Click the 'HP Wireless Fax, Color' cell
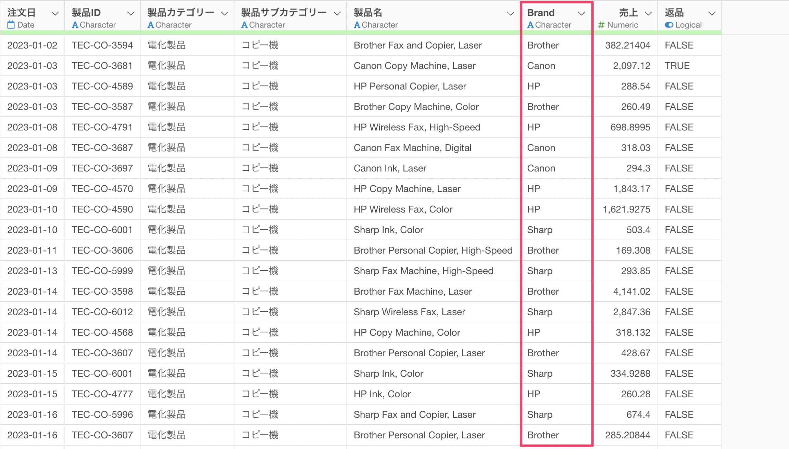 [433, 209]
